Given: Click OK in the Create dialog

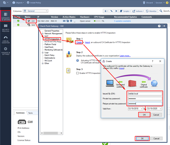Looking at the screenshot, I should 144,115.
